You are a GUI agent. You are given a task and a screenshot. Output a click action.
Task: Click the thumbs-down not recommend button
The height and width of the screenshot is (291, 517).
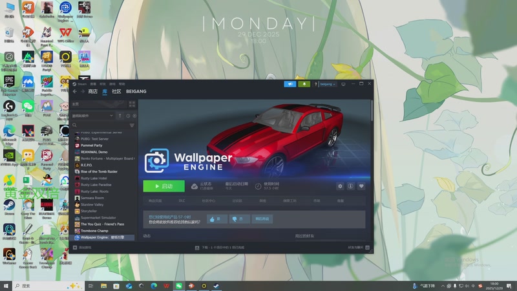[239, 219]
